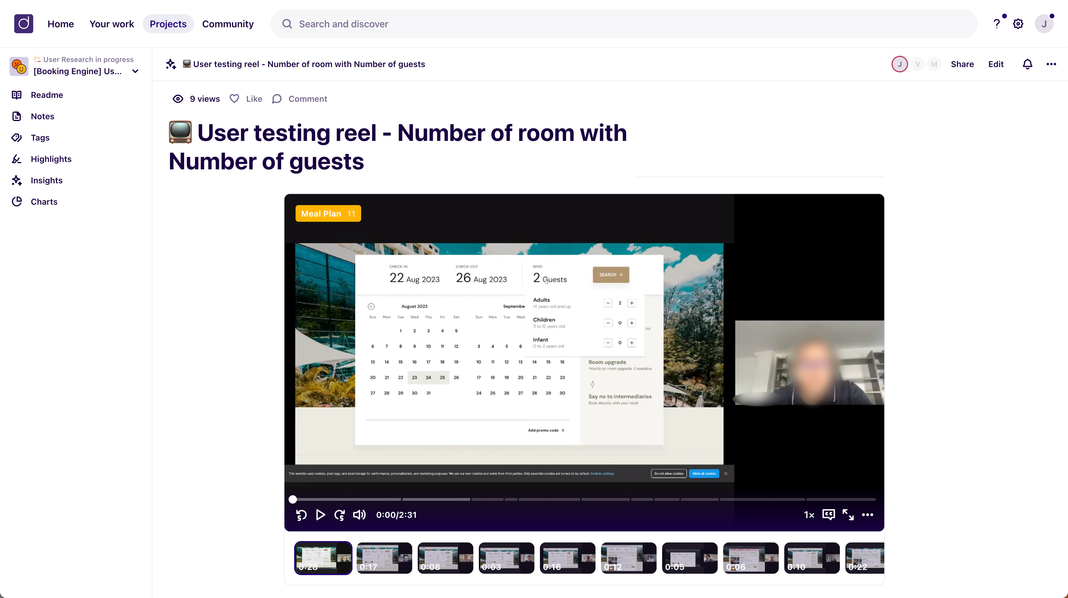Image resolution: width=1068 pixels, height=598 pixels.
Task: Add a Comment on the reel
Action: (x=299, y=99)
